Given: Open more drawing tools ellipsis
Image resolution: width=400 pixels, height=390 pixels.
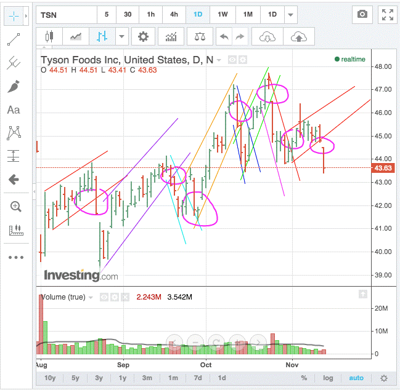Looking at the screenshot, I should pos(16,257).
